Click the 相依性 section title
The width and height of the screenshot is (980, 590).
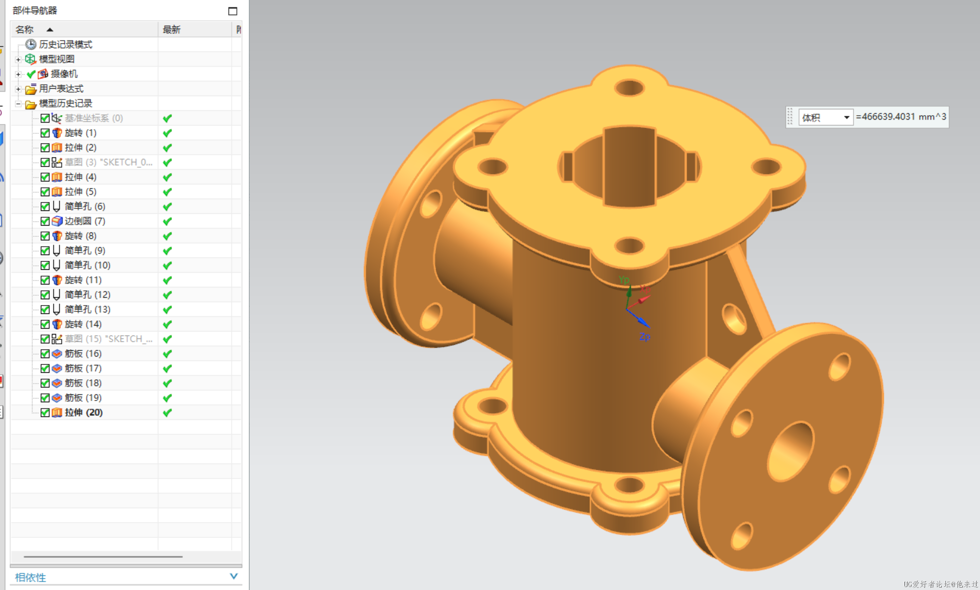30,577
